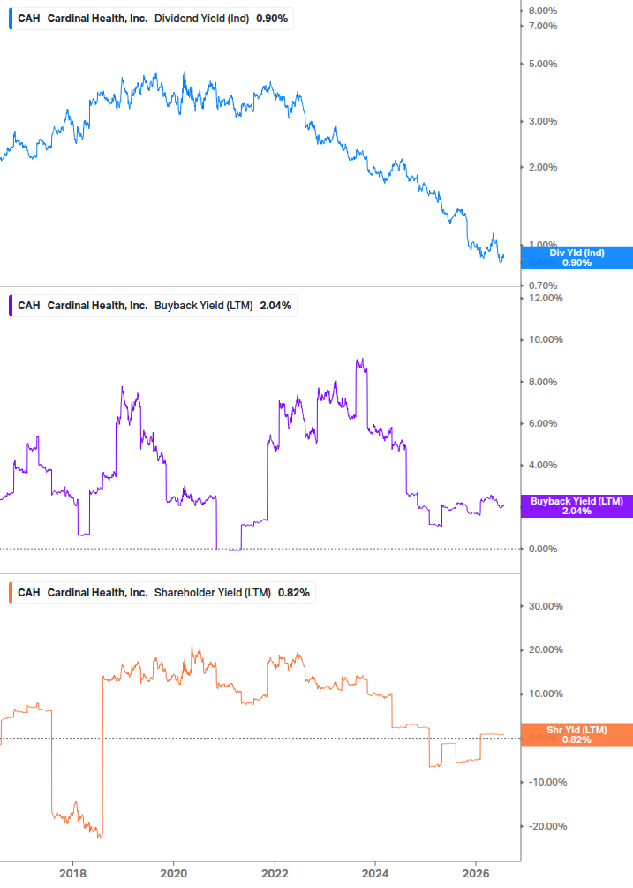
Task: Click the 0.70% tick on dividend axis
Action: point(543,285)
